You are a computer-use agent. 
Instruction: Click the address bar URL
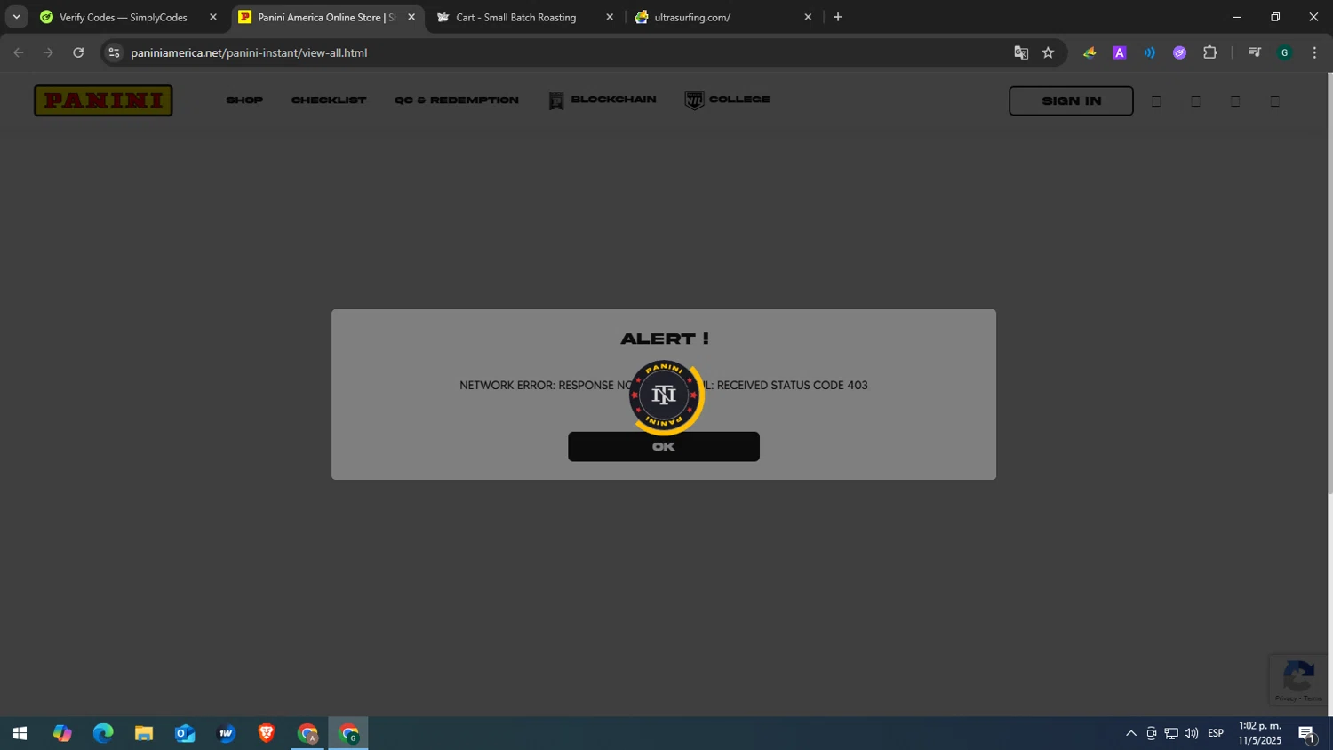249,52
